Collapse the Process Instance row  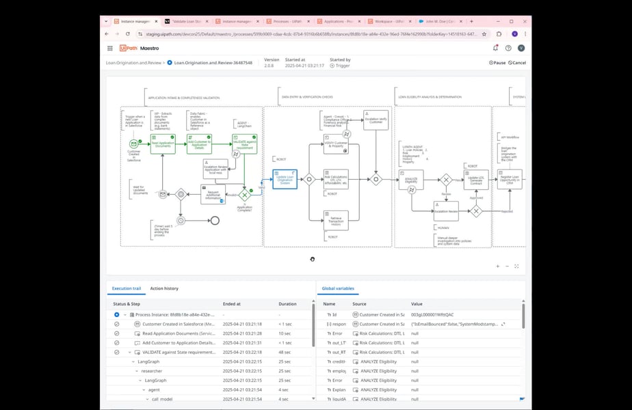pyautogui.click(x=125, y=315)
